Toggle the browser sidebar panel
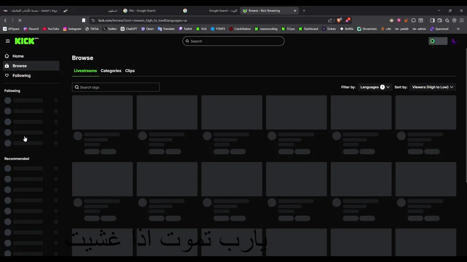The height and width of the screenshot is (262, 467). (432, 20)
